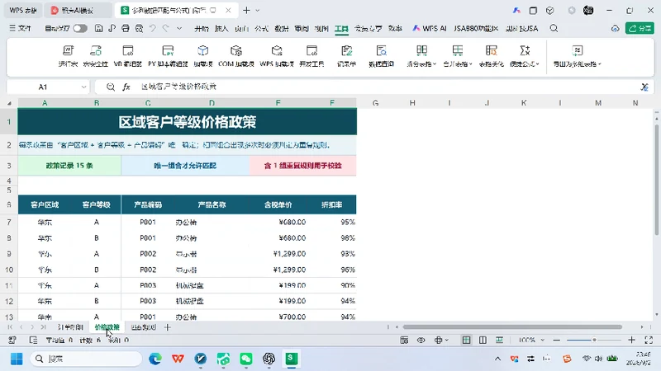Click the green share button
This screenshot has width=661, height=371.
640,29
